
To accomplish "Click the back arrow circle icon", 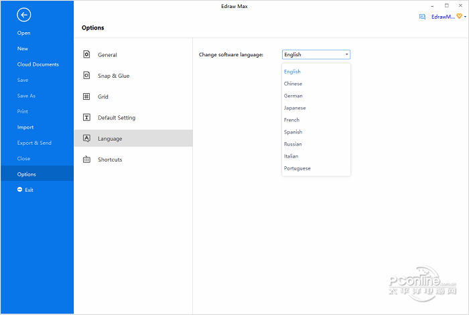I will pos(24,14).
